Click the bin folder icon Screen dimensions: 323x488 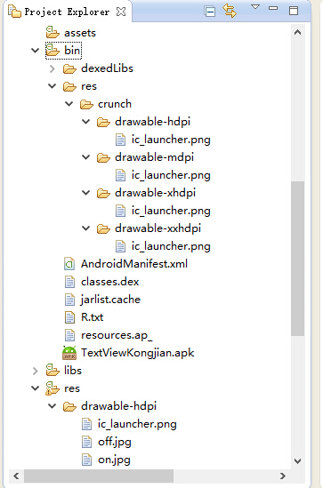coord(52,50)
